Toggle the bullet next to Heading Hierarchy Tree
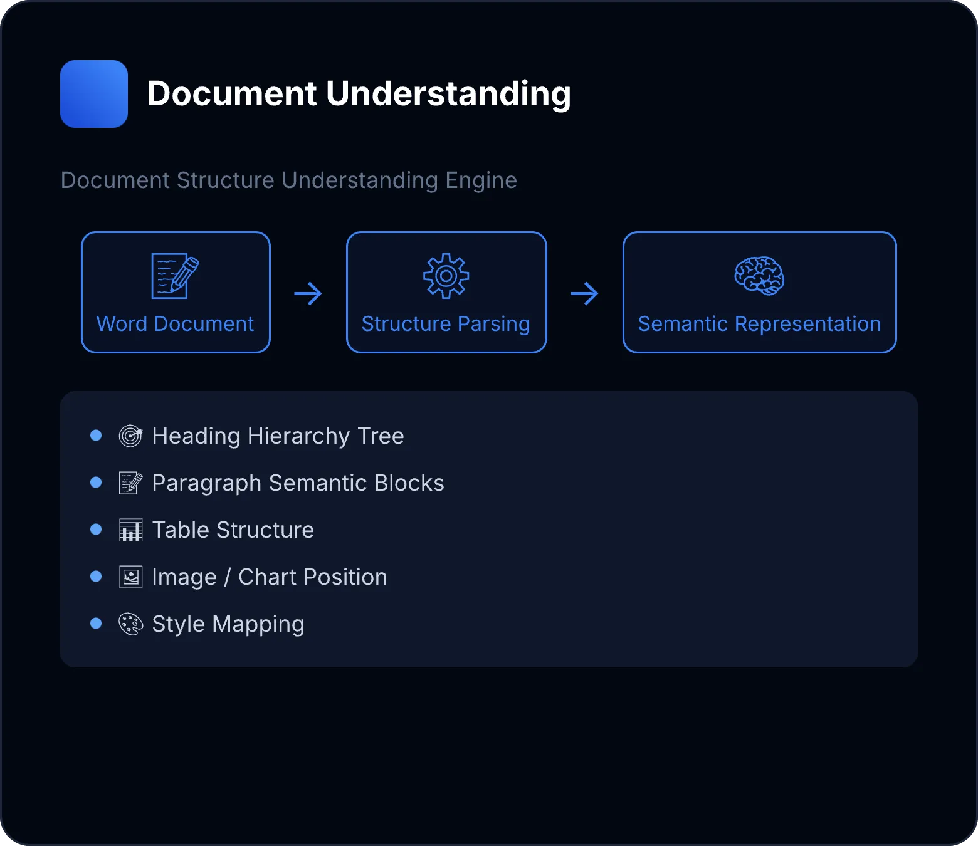Image resolution: width=978 pixels, height=846 pixels. (x=96, y=434)
